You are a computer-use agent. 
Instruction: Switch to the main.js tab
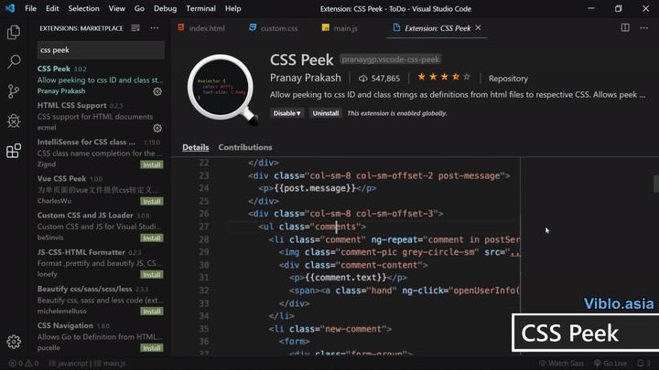click(x=340, y=28)
